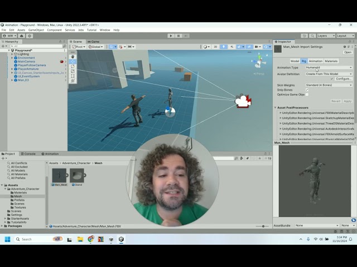Screen dimensions: 357x267
Task: Open the Animation Type dropdown
Action: click(x=329, y=68)
